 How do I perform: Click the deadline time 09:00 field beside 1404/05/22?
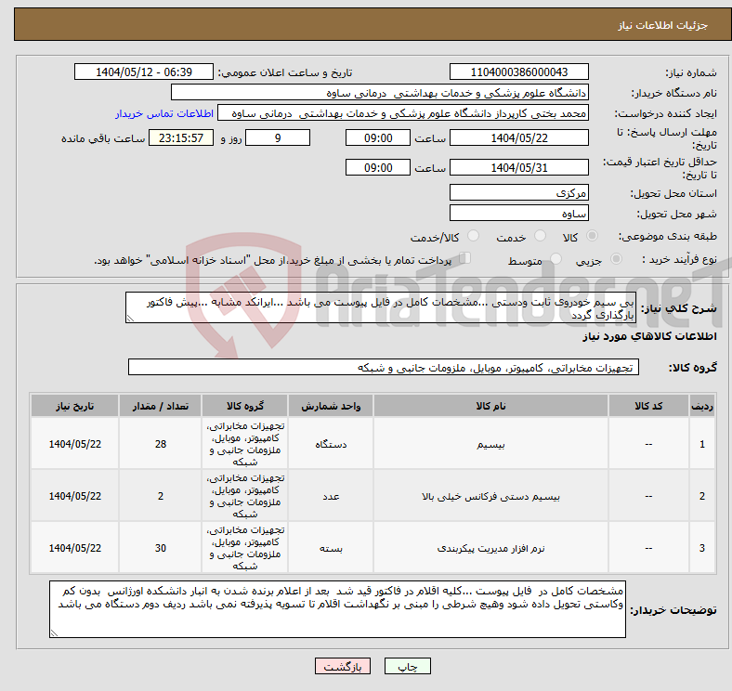pos(378,137)
